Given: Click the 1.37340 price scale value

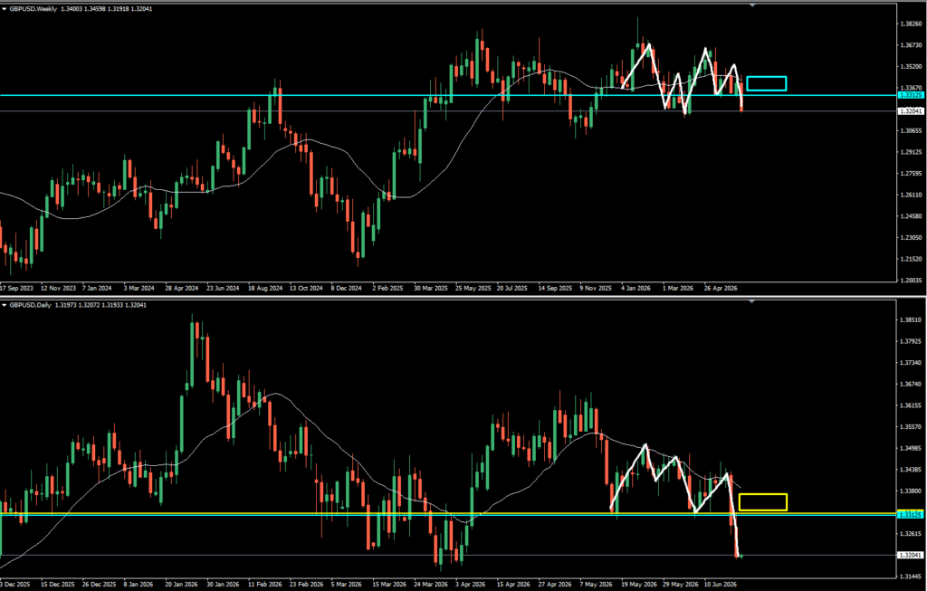Looking at the screenshot, I should (911, 363).
